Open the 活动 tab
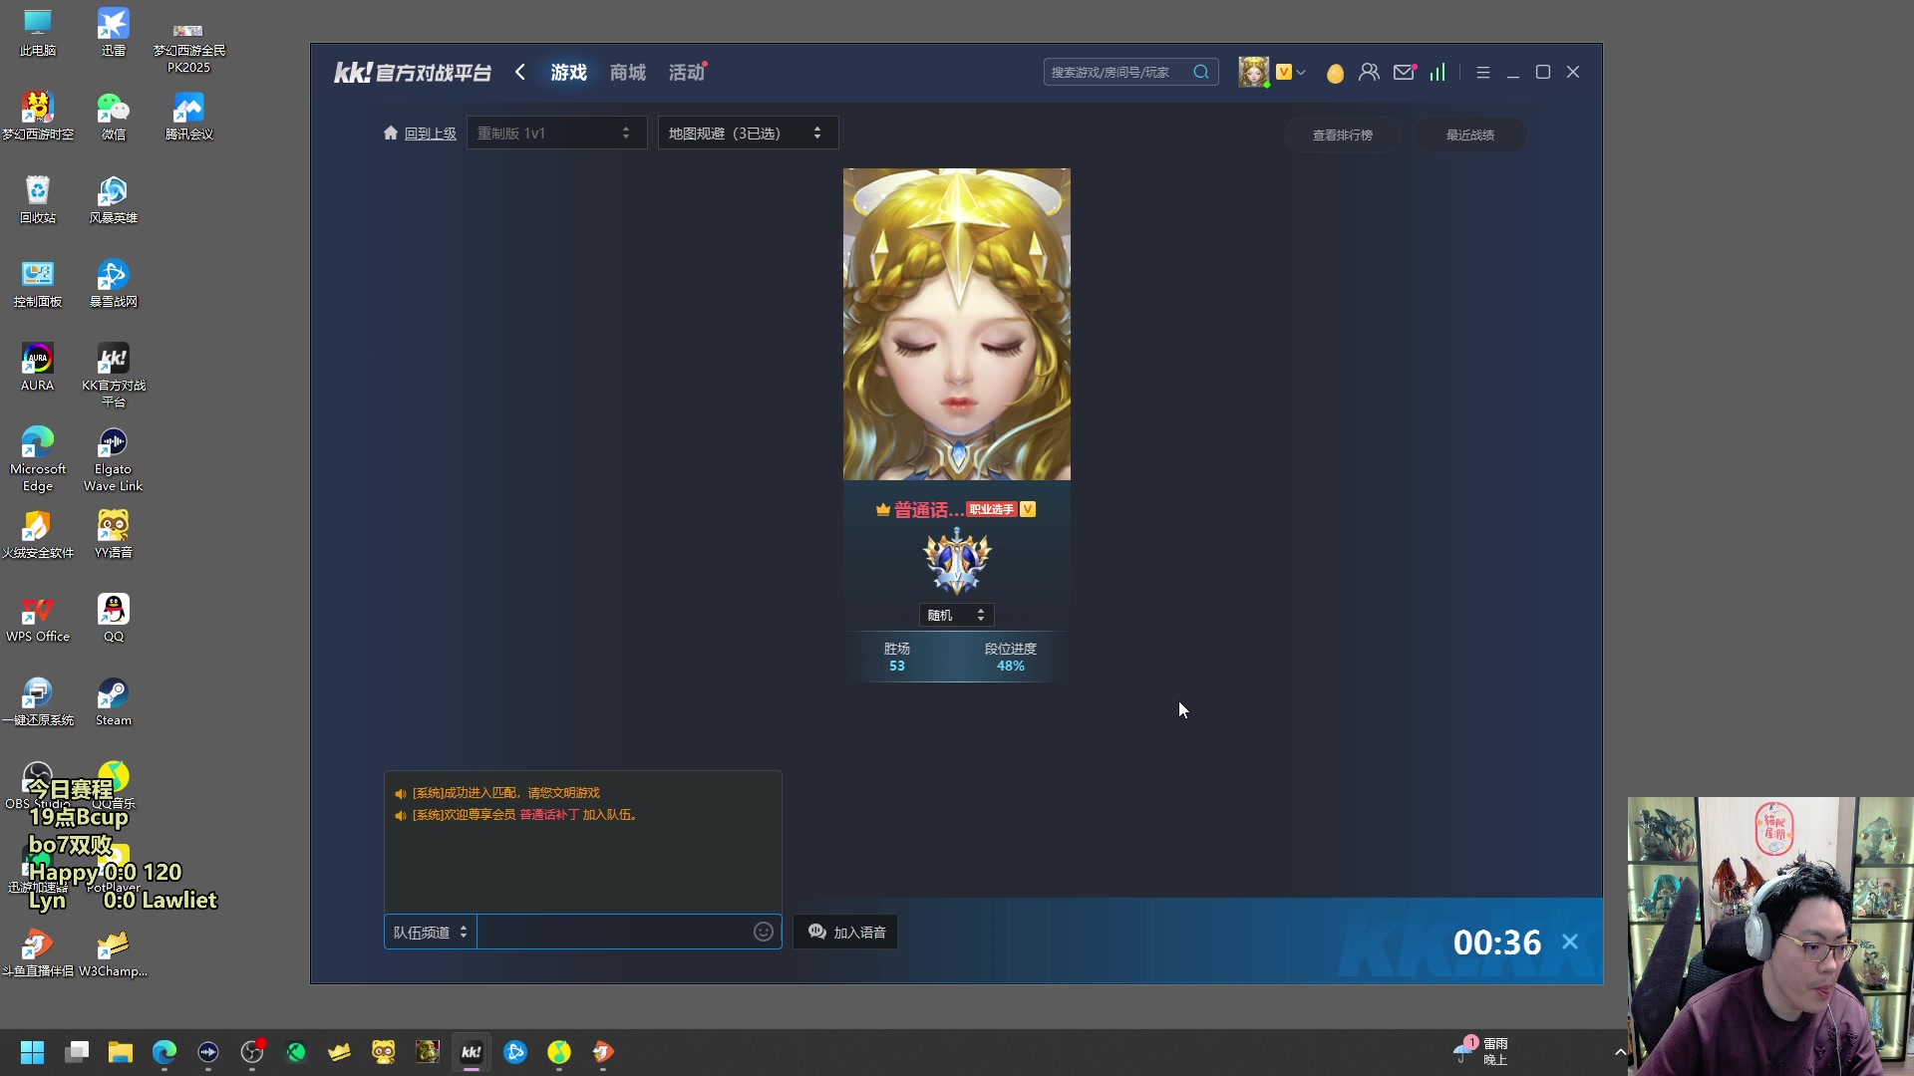 tap(687, 72)
